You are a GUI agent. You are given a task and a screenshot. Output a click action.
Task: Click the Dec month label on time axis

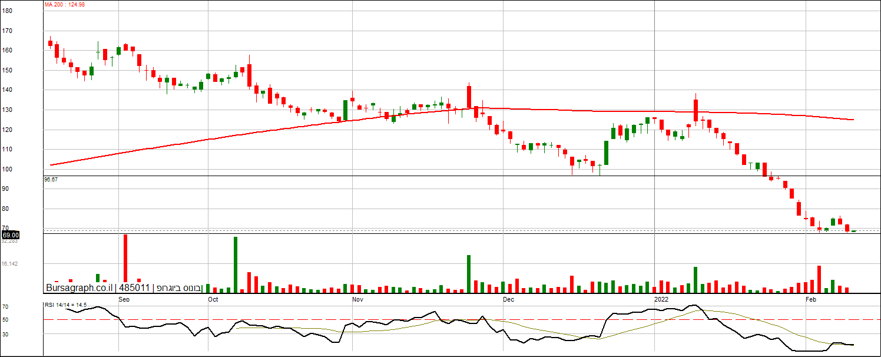509,299
